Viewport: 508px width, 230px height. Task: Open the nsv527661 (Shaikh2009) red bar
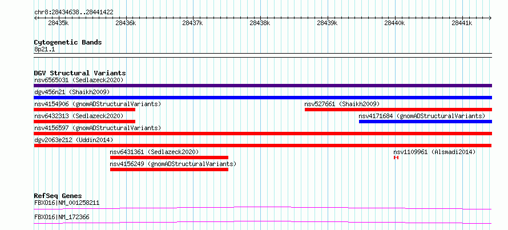(x=398, y=110)
